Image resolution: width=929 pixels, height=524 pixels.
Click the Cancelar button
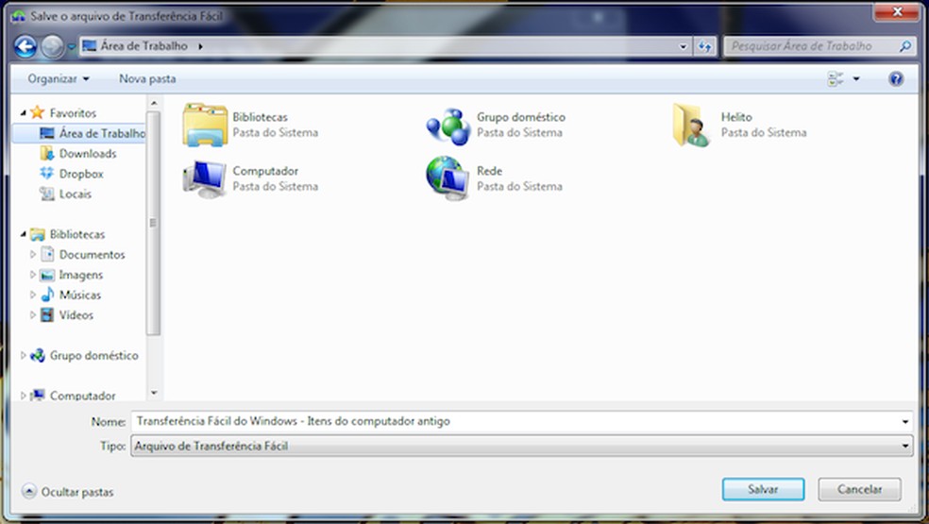(860, 489)
